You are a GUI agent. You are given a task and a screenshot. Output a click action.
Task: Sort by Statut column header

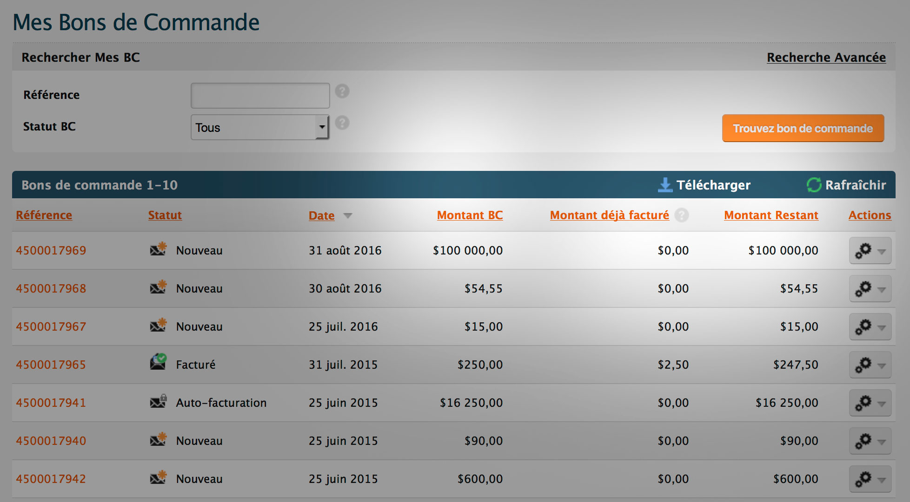(x=165, y=215)
